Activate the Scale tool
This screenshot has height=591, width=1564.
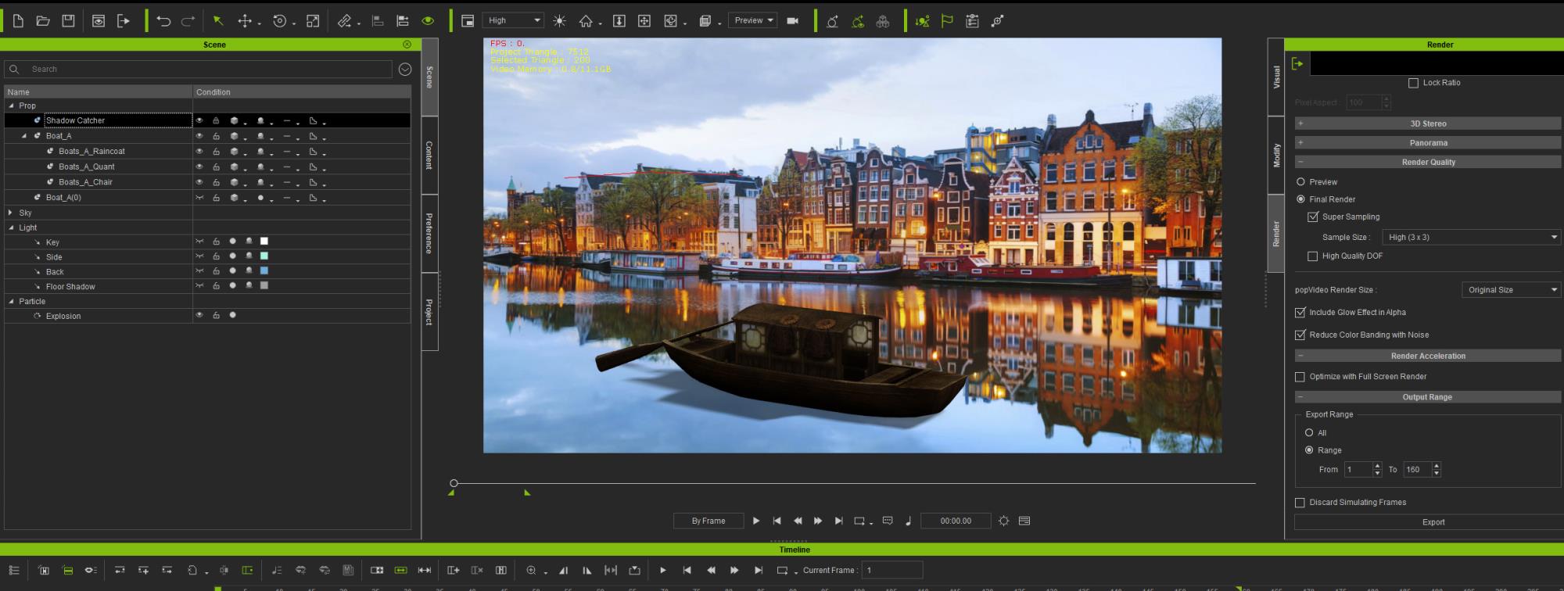point(313,21)
